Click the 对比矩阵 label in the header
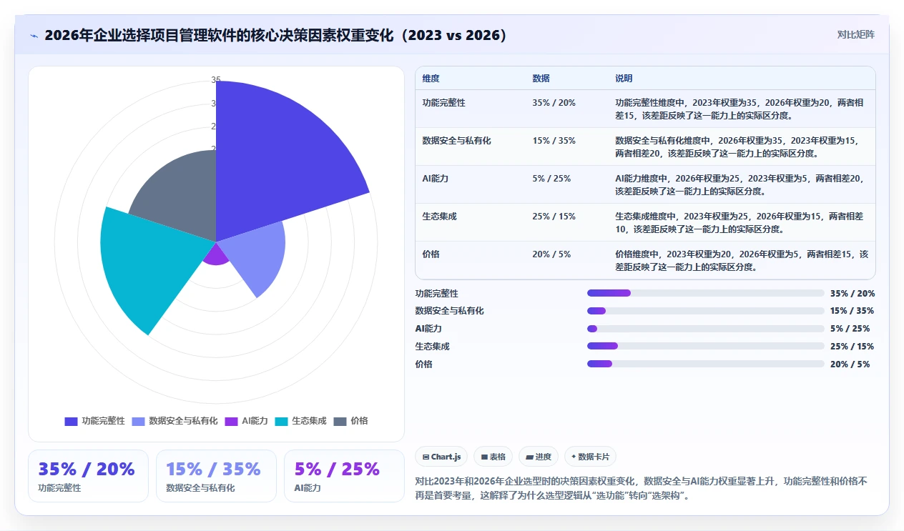 (x=855, y=34)
